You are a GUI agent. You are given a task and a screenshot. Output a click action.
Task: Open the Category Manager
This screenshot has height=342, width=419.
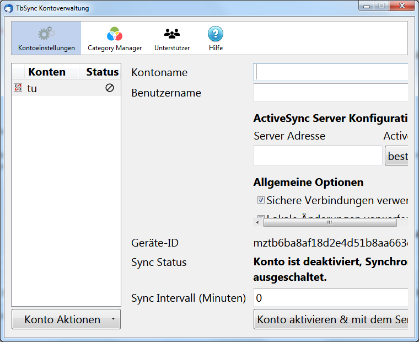115,34
